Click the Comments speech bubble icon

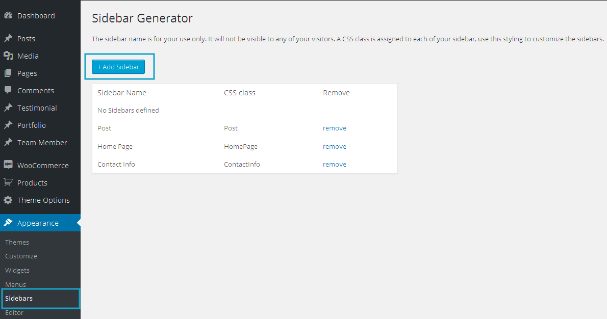click(x=8, y=91)
